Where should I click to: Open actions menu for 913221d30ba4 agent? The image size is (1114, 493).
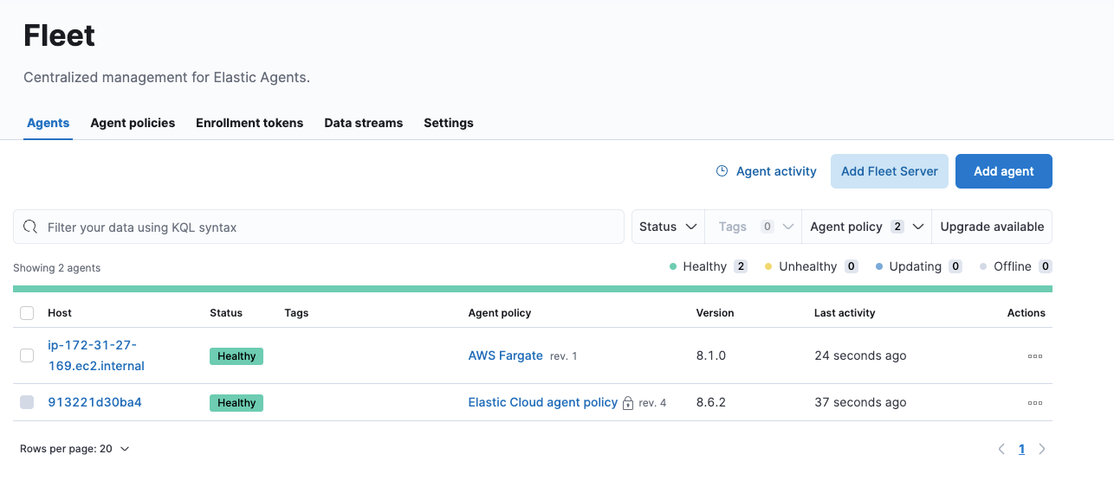tap(1034, 402)
